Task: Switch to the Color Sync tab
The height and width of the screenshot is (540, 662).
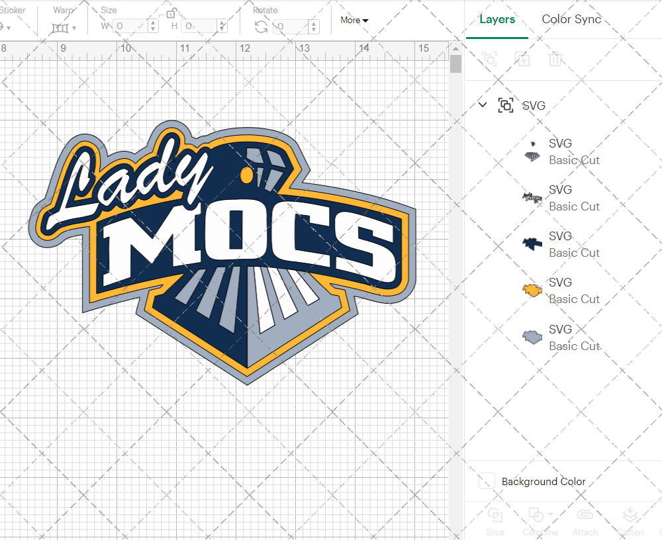Action: click(x=571, y=19)
